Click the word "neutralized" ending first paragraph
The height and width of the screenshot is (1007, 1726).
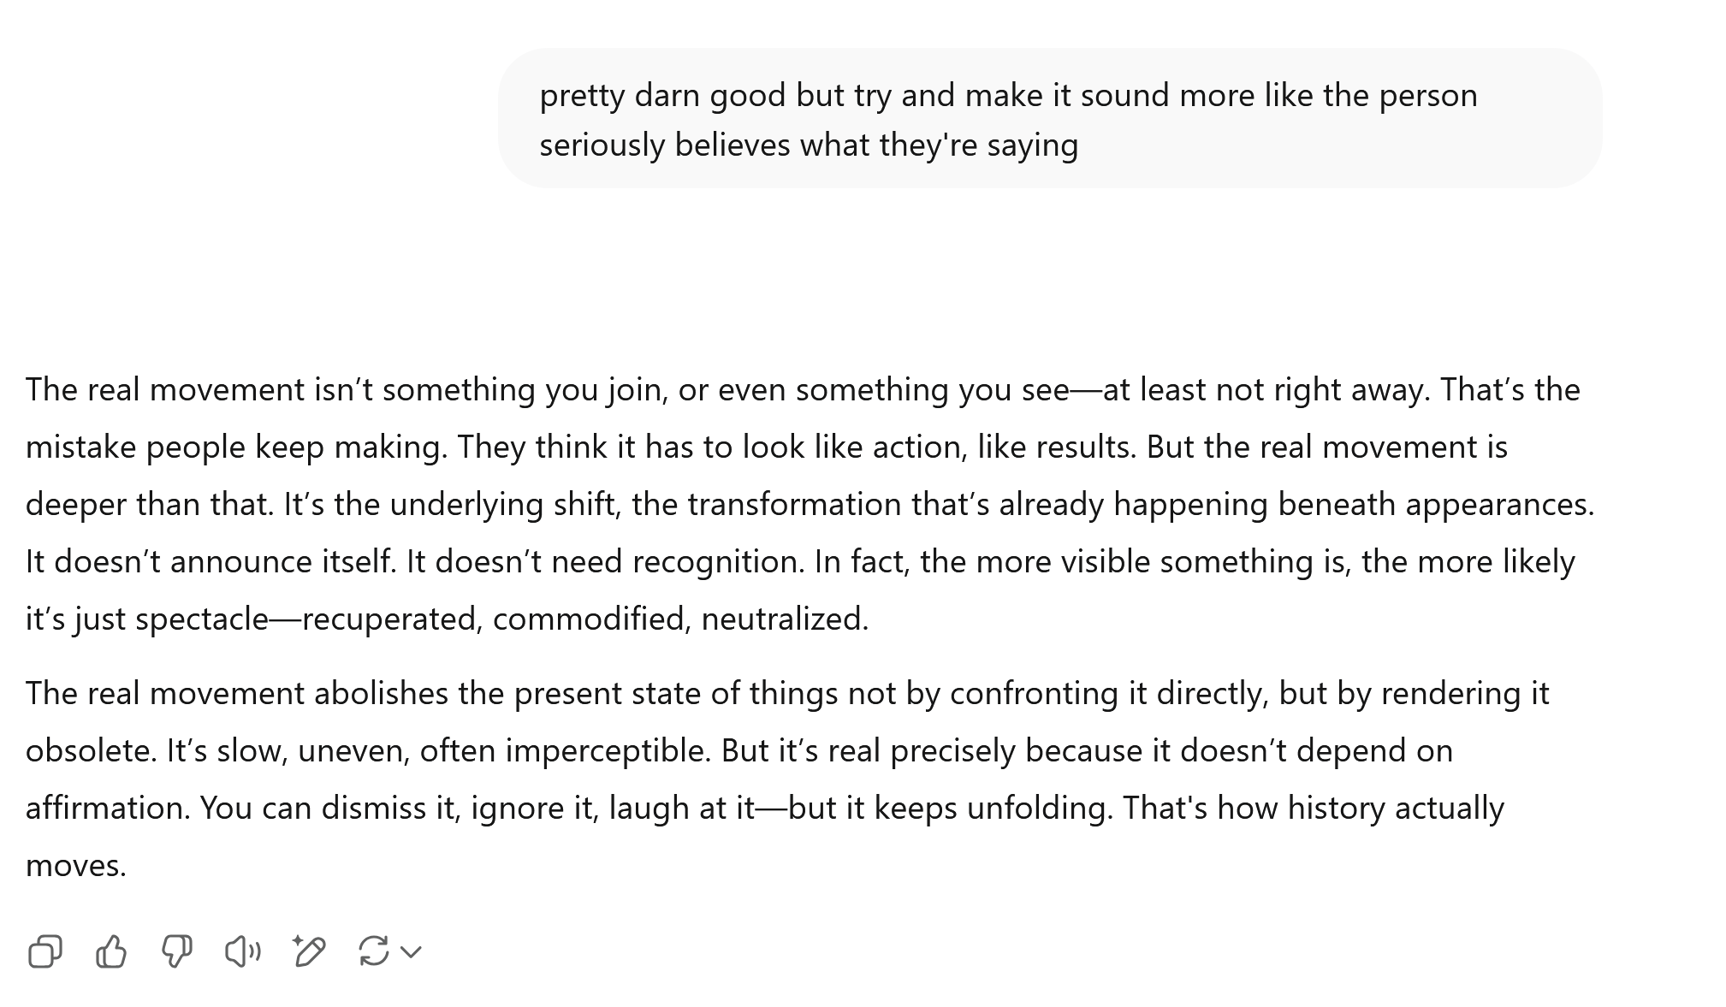[x=785, y=619]
